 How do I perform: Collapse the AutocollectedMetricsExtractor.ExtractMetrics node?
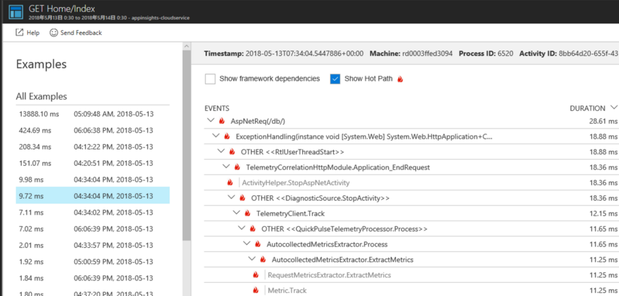[x=252, y=259]
